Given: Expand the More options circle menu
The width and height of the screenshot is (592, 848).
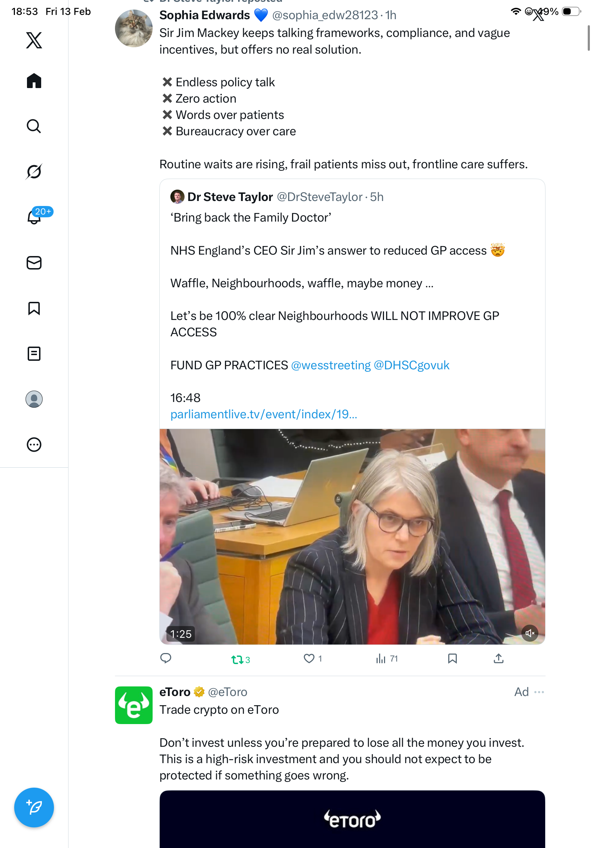Looking at the screenshot, I should coord(34,444).
